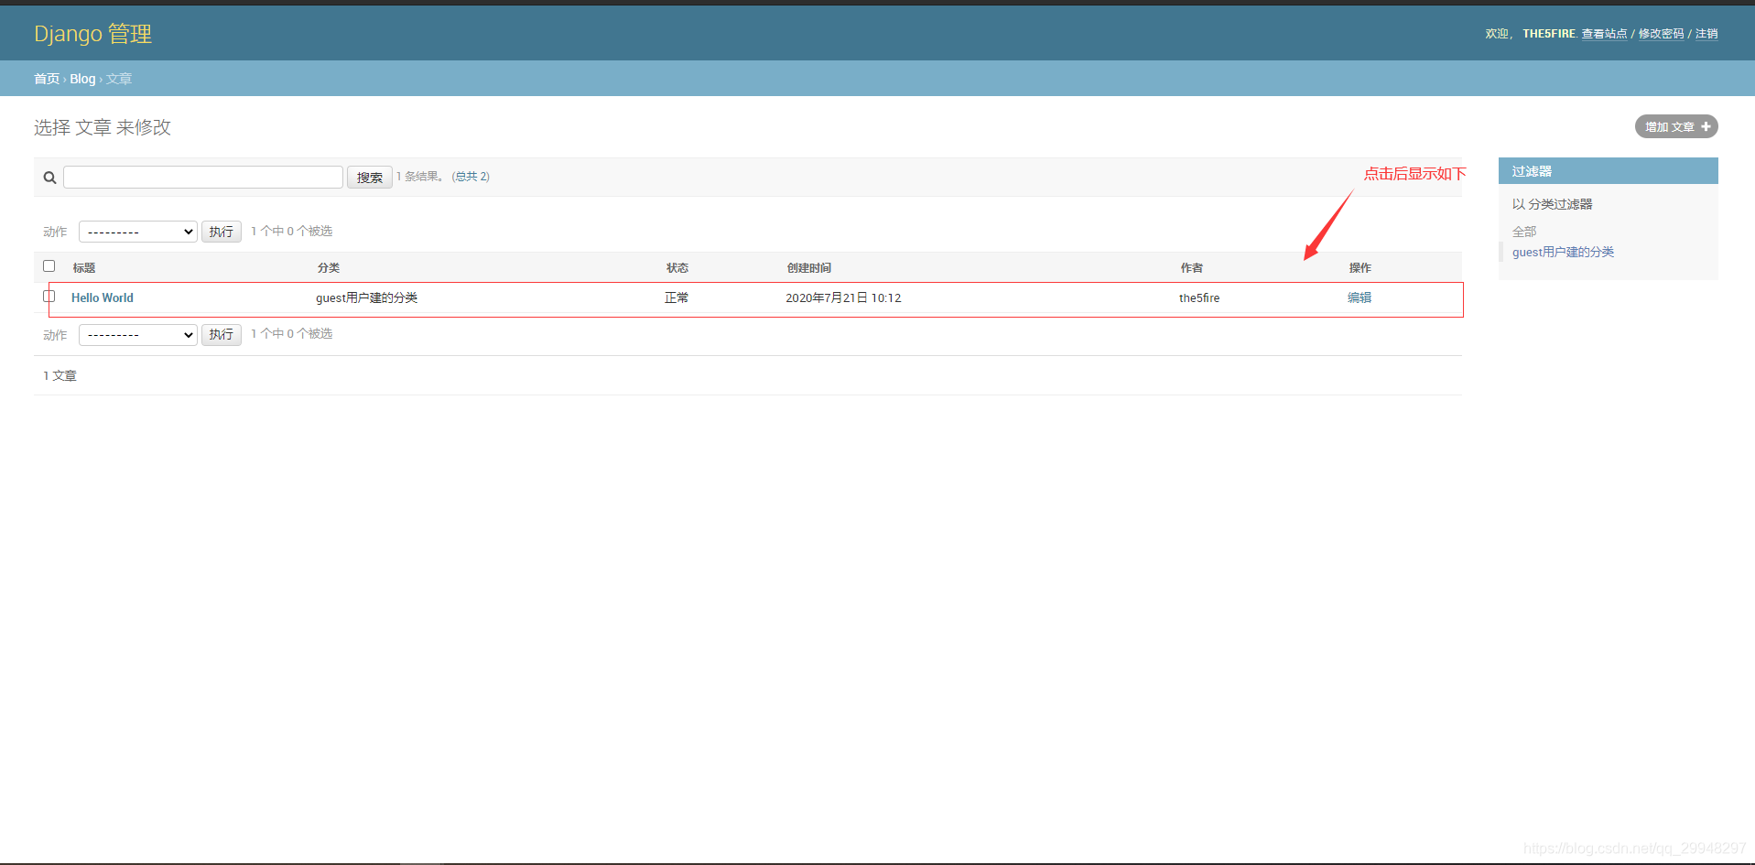Click guest用户建的分类 category cell in row

pos(367,297)
